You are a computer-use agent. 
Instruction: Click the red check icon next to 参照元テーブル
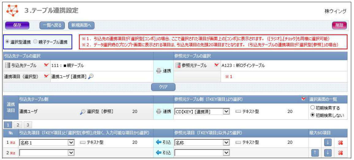pos(217,65)
